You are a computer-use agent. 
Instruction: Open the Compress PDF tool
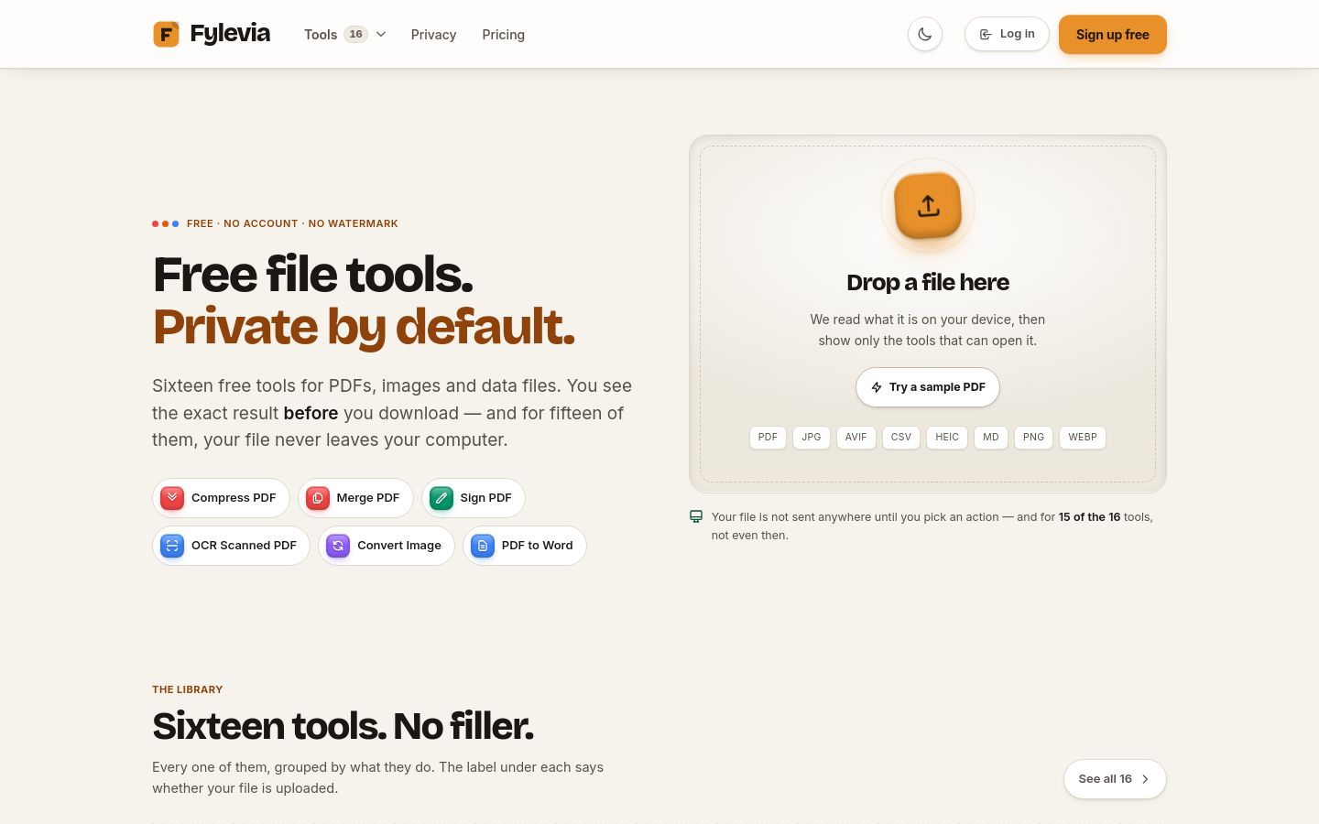point(221,498)
